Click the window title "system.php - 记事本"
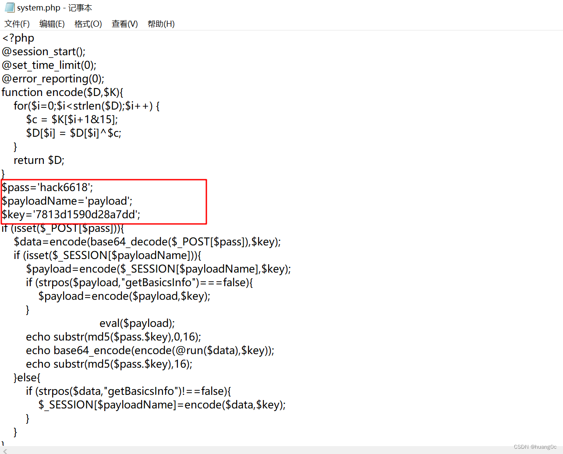 [x=54, y=8]
